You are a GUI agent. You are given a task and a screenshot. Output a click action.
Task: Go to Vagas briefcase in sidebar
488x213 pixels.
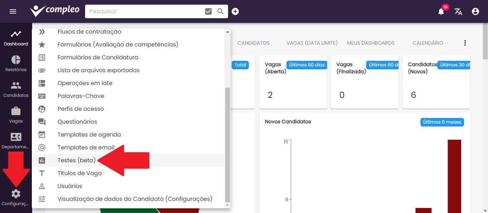[16, 115]
